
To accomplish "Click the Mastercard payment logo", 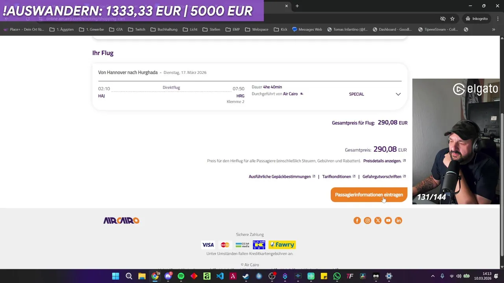I will [225, 245].
